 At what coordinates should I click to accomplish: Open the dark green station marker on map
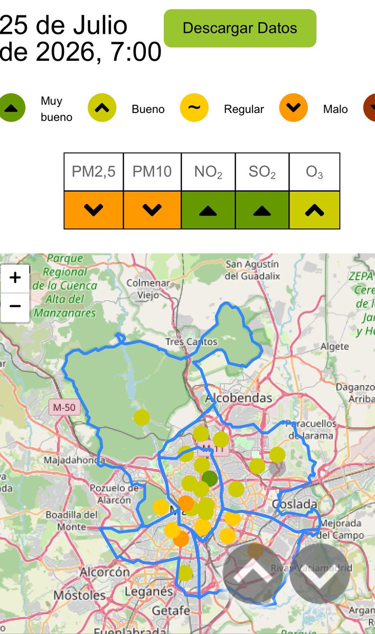point(210,478)
